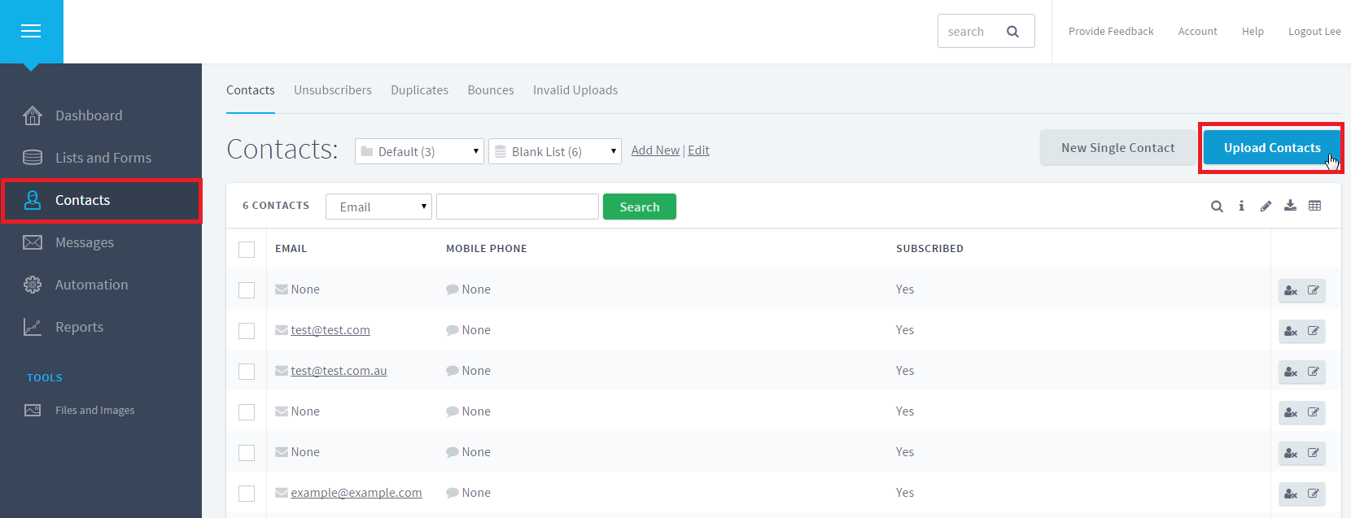Switch to the Unsubscribers tab
This screenshot has height=518, width=1351.
pyautogui.click(x=333, y=90)
